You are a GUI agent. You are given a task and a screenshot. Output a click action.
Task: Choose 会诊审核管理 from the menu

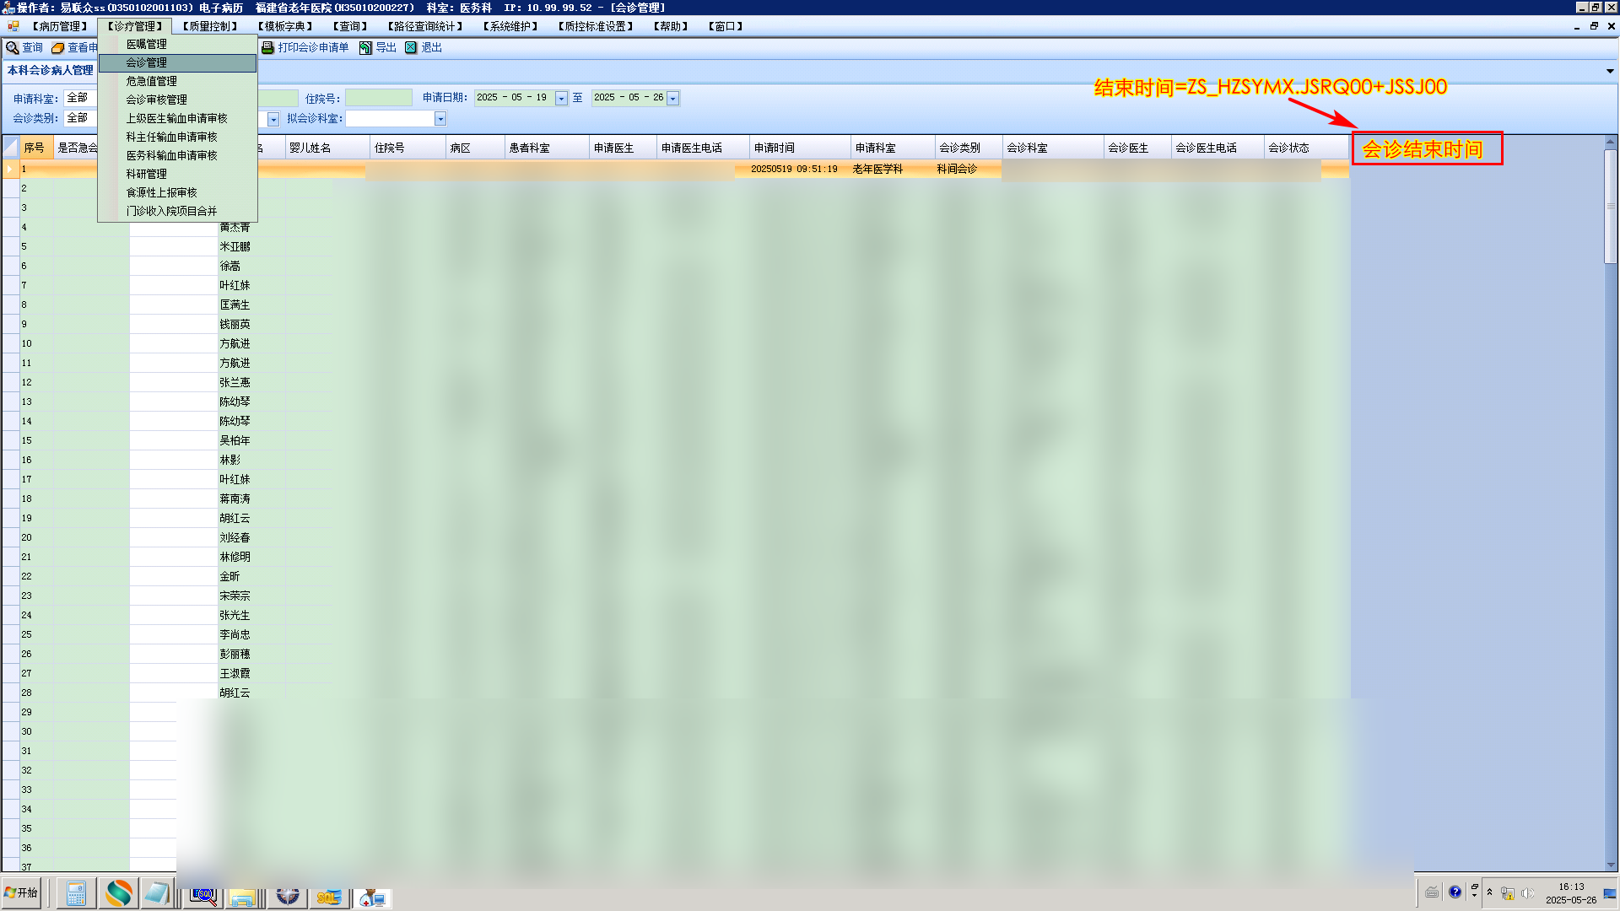[157, 100]
